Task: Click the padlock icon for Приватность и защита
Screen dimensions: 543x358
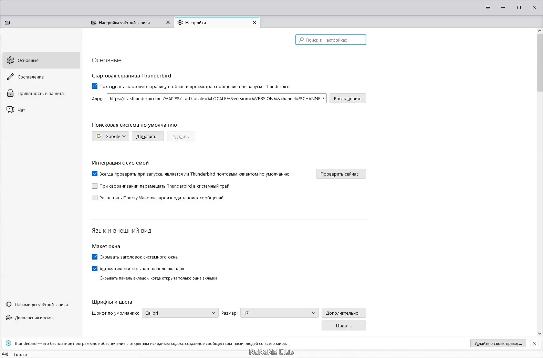Action: click(10, 93)
